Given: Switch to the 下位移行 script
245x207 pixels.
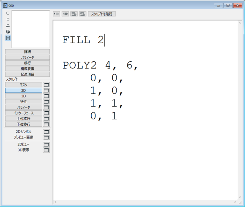Looking at the screenshot, I should (x=23, y=124).
